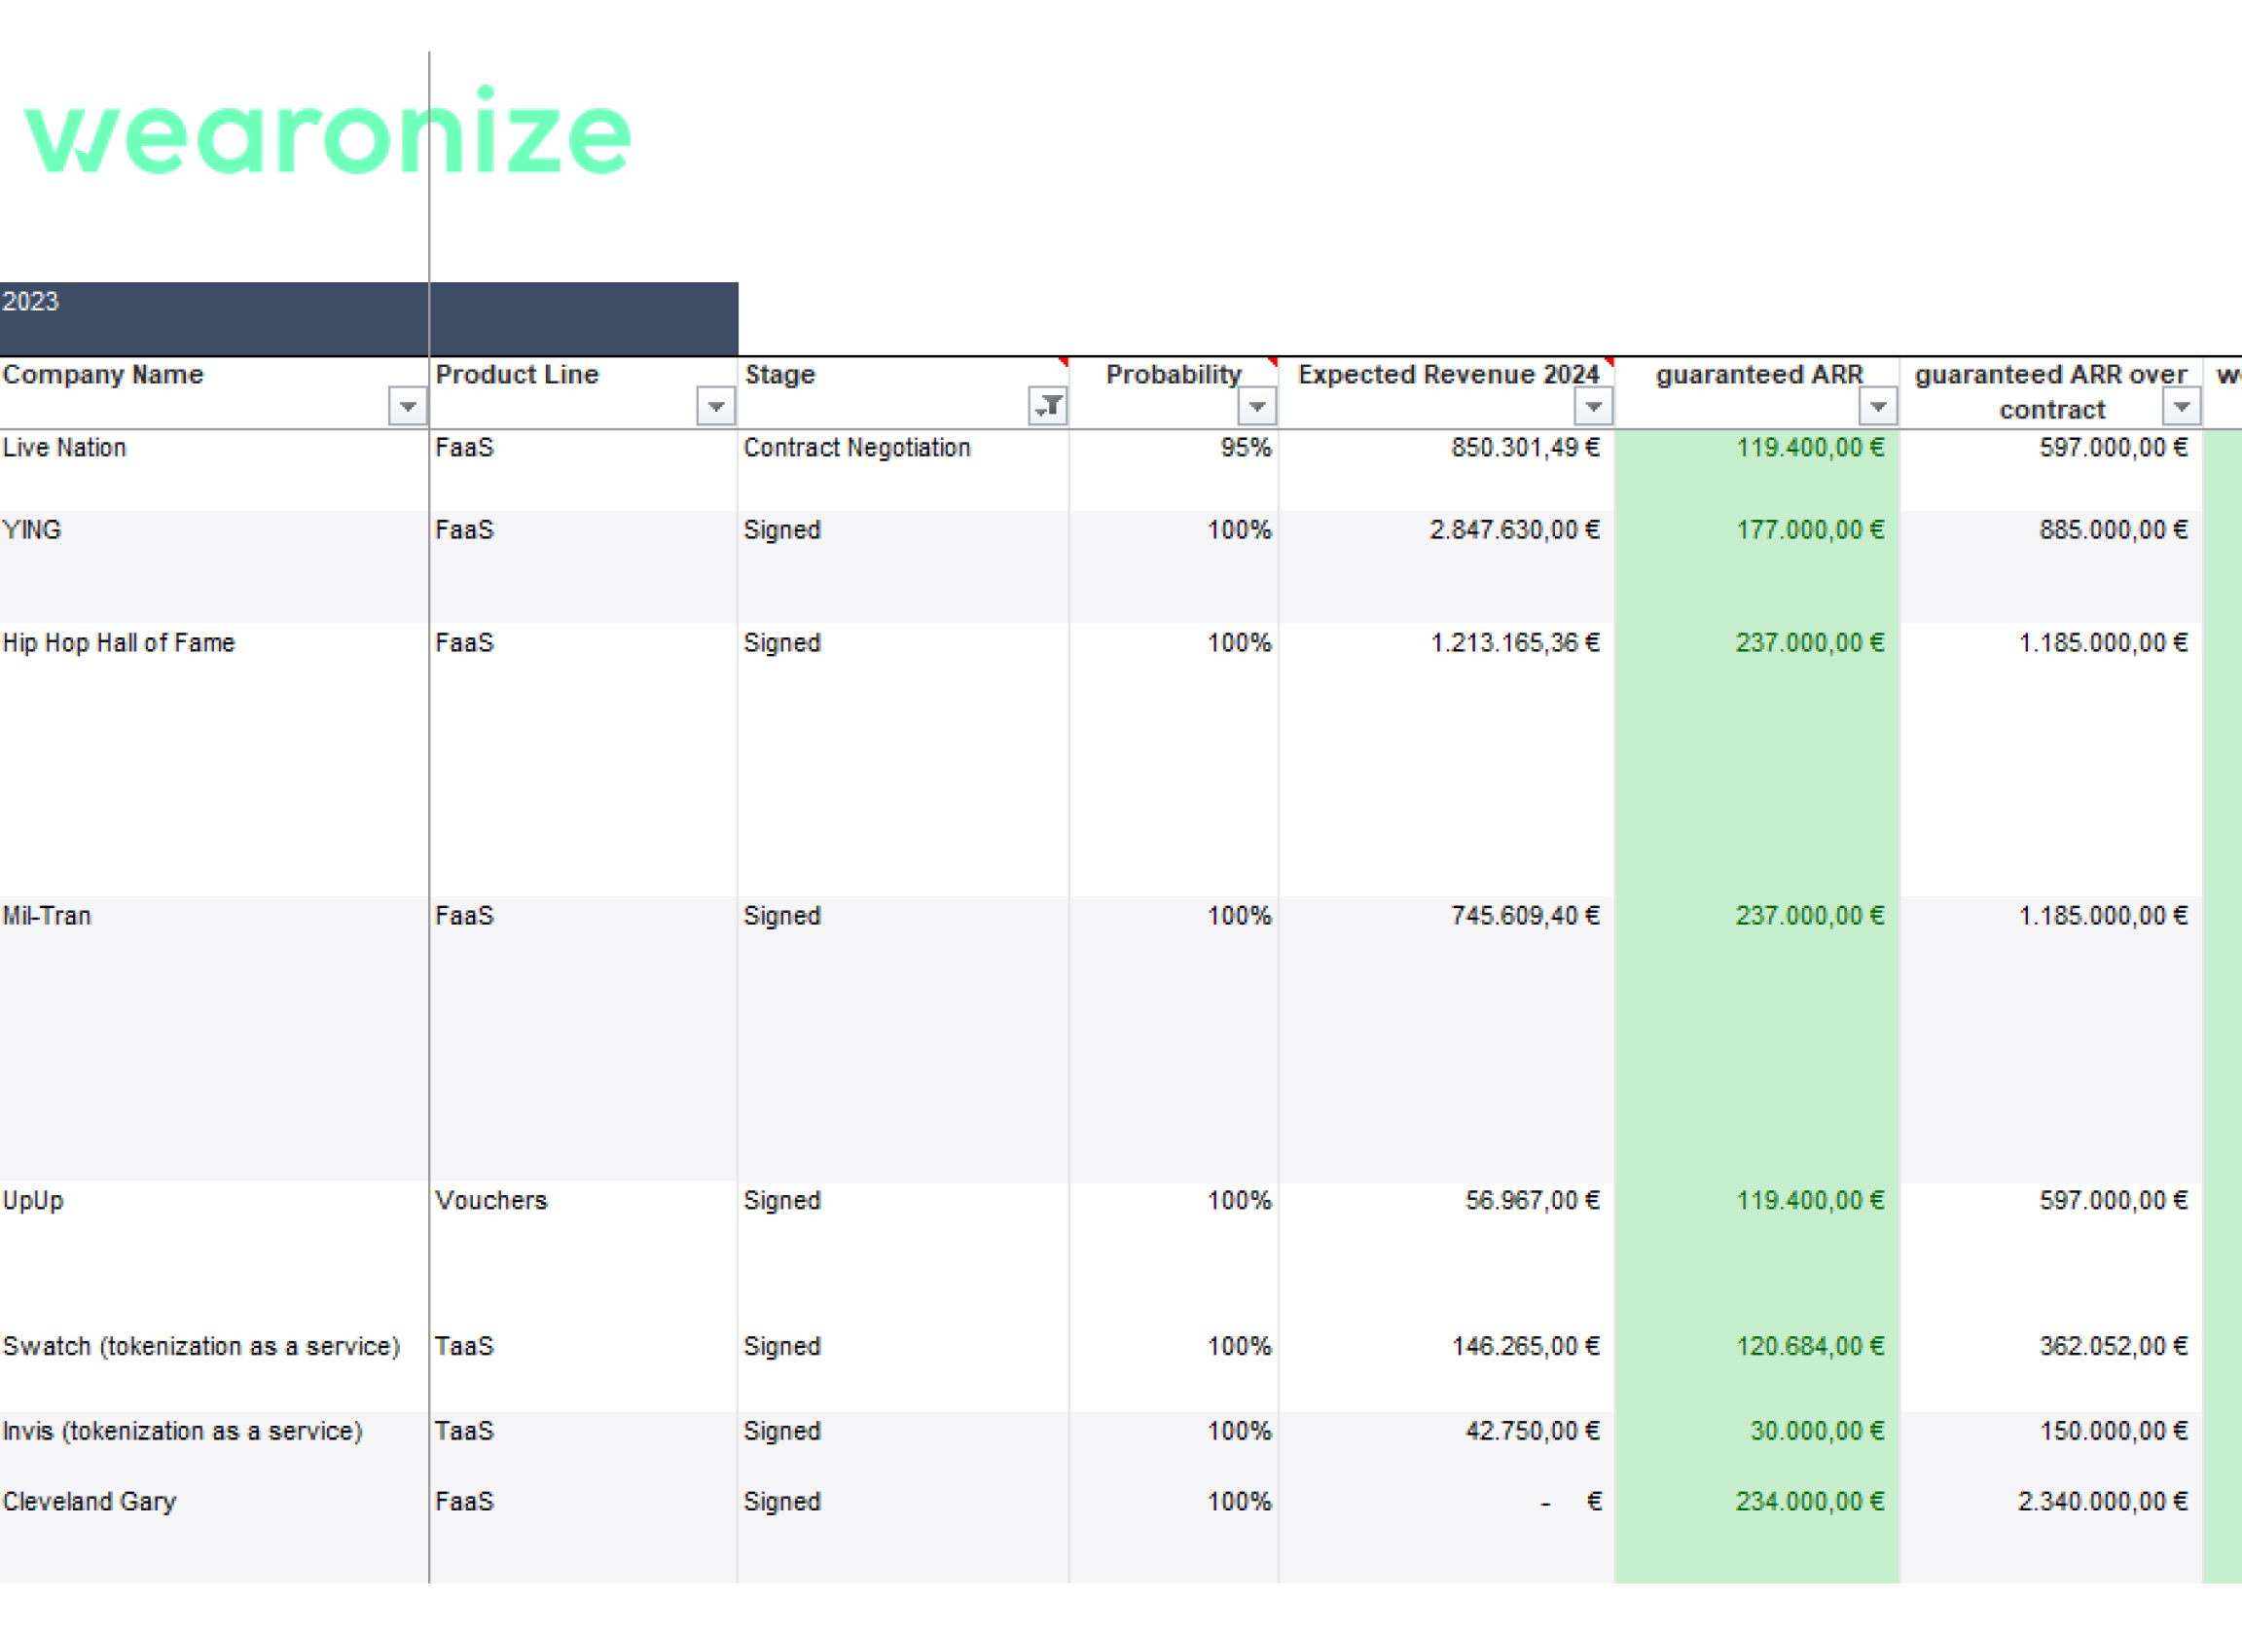Select the 56.967,00 € revenue cell

[1447, 1254]
